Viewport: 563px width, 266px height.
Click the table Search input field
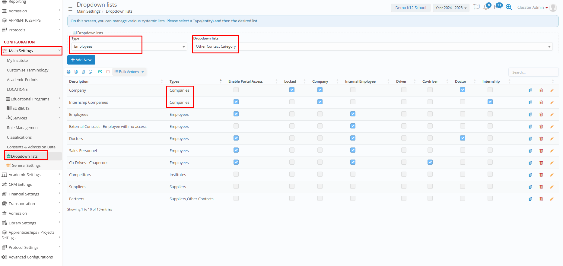(533, 72)
